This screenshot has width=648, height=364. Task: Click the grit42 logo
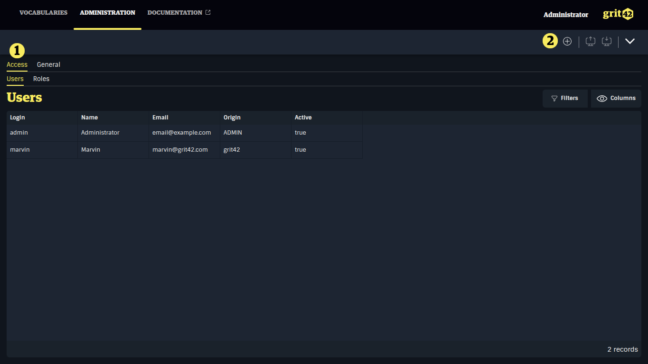[x=618, y=14]
